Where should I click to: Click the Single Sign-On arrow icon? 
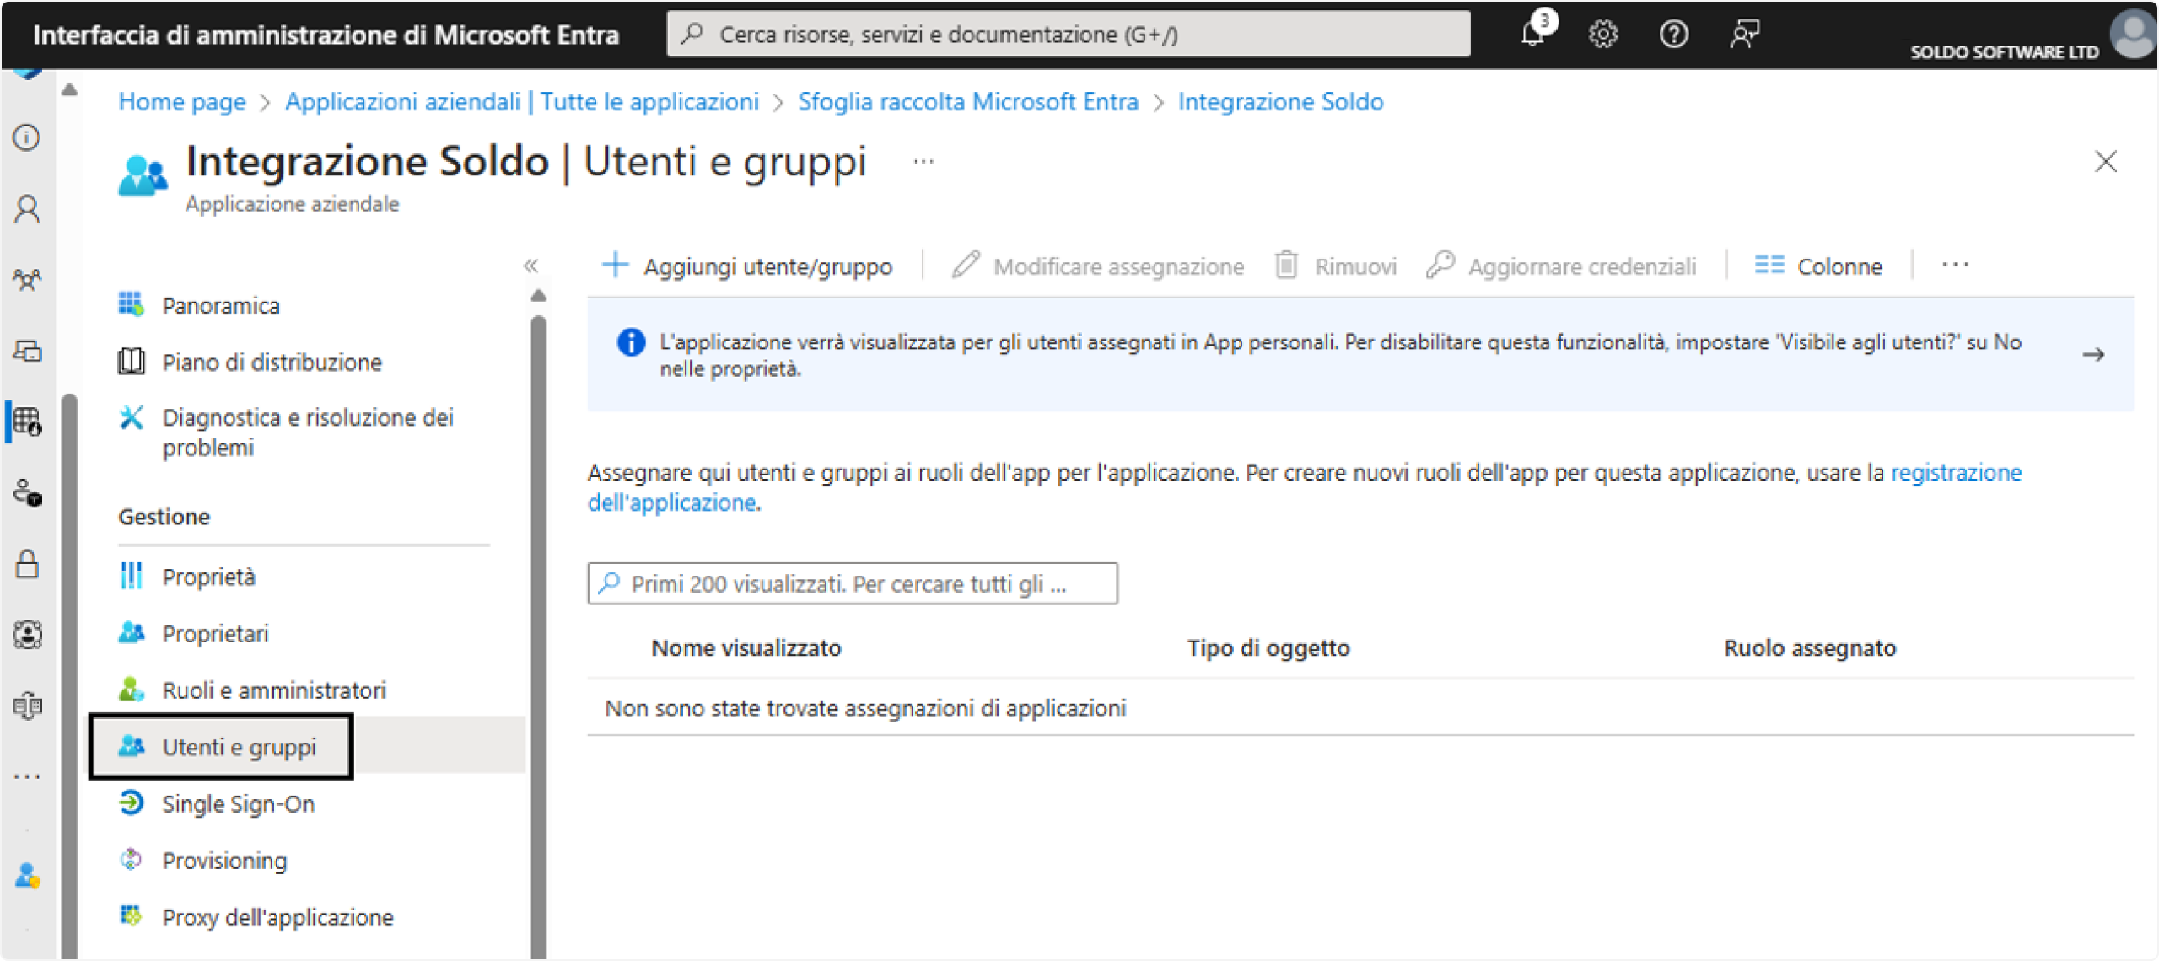tap(131, 803)
